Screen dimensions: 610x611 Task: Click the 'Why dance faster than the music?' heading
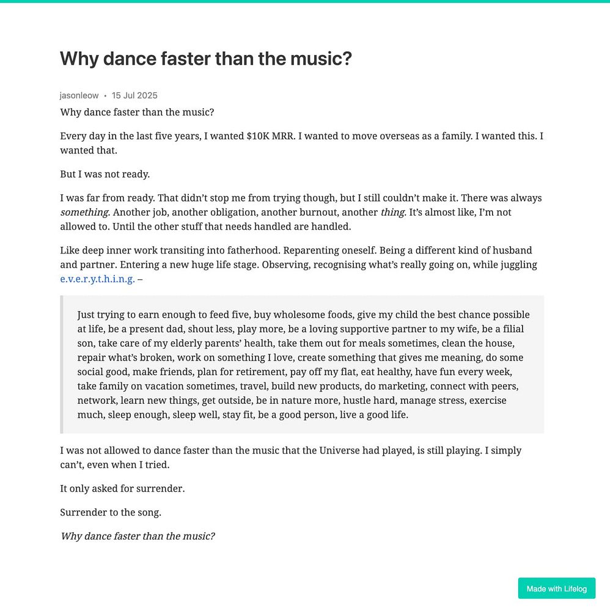(x=206, y=59)
